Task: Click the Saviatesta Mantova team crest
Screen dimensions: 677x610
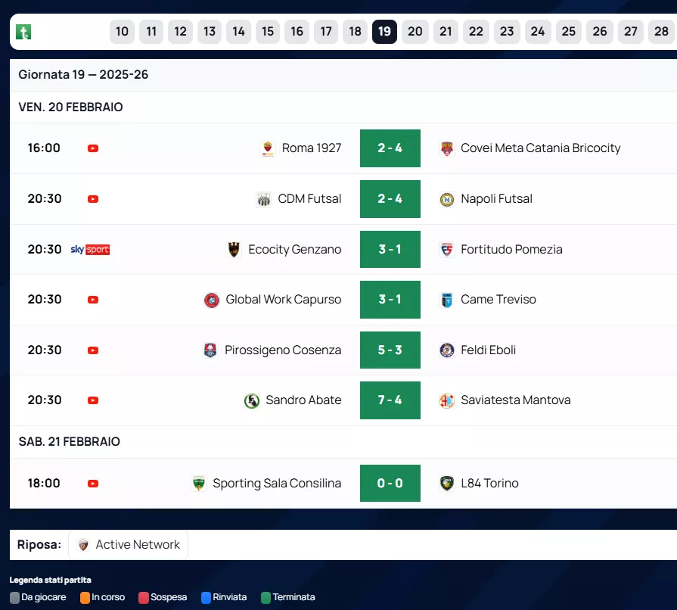Action: pyautogui.click(x=447, y=400)
